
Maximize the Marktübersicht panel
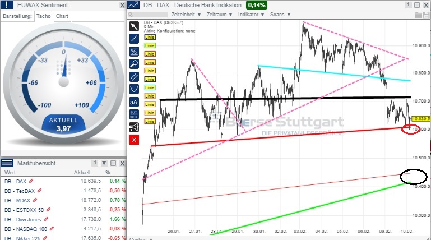click(113, 163)
